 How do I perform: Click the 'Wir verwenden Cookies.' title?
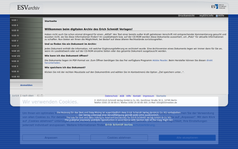click(50, 102)
